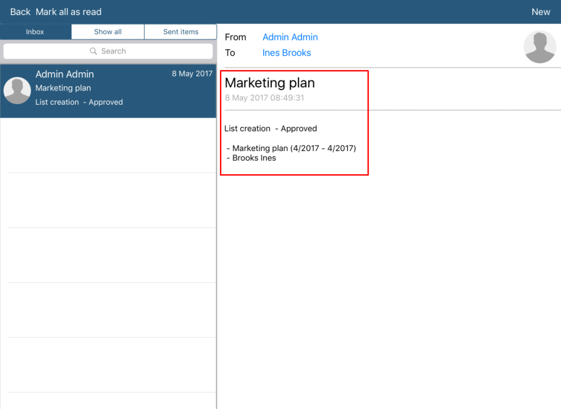561x409 pixels.
Task: Click the 'Marketing plan (4/2017 - 4/2017)' line
Action: tap(293, 148)
